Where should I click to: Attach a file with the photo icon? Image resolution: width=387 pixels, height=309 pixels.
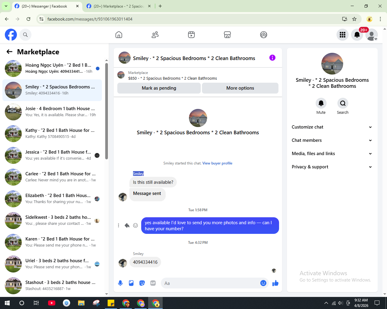[x=131, y=283]
